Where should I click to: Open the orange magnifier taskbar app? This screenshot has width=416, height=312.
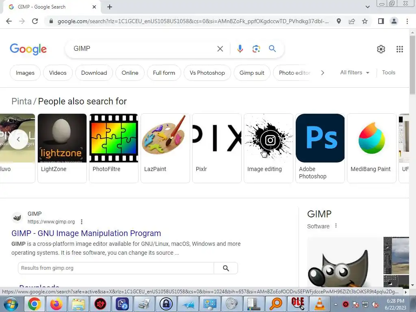coord(276,304)
